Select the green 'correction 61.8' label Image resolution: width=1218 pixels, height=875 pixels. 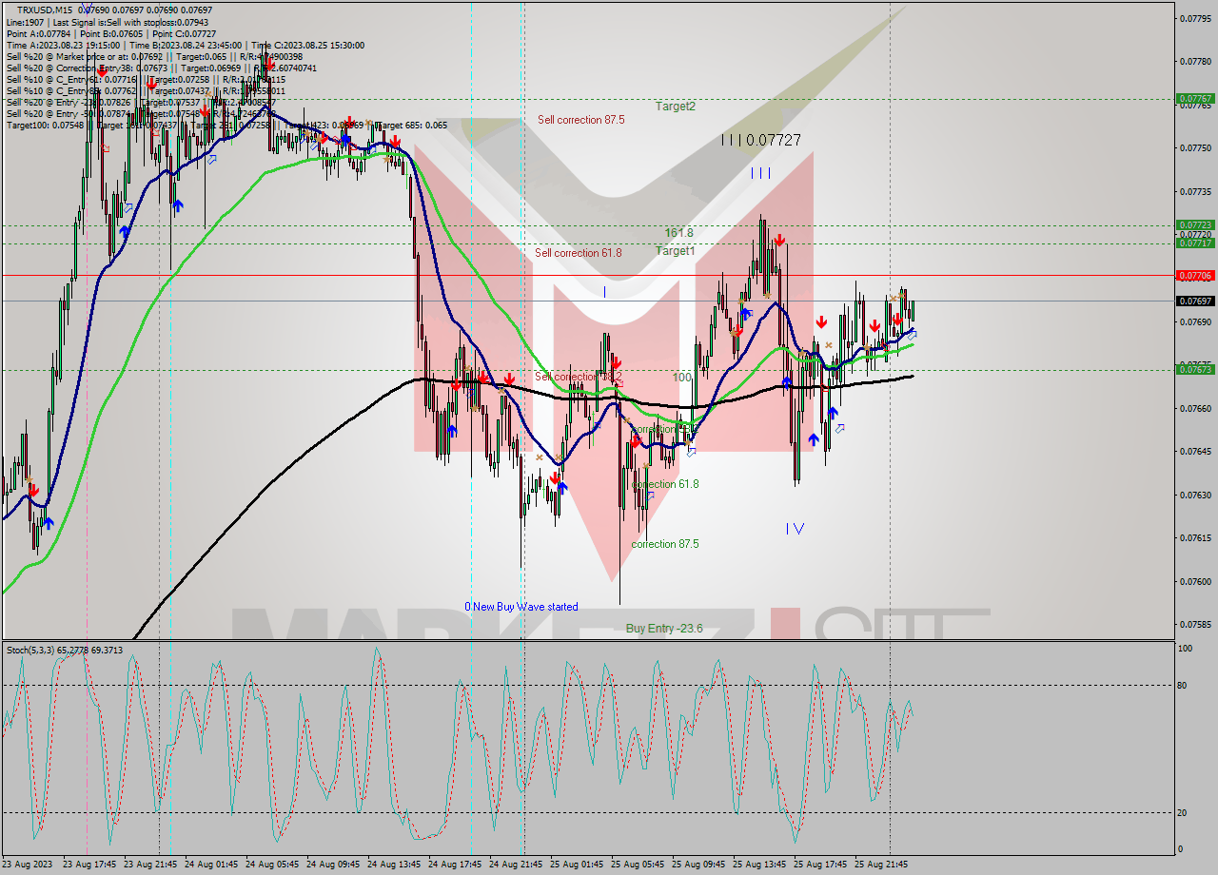coord(665,484)
